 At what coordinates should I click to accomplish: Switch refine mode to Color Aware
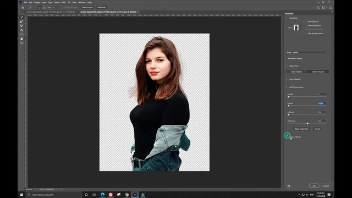296,71
